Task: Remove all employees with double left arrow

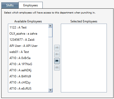Action: click(57, 67)
